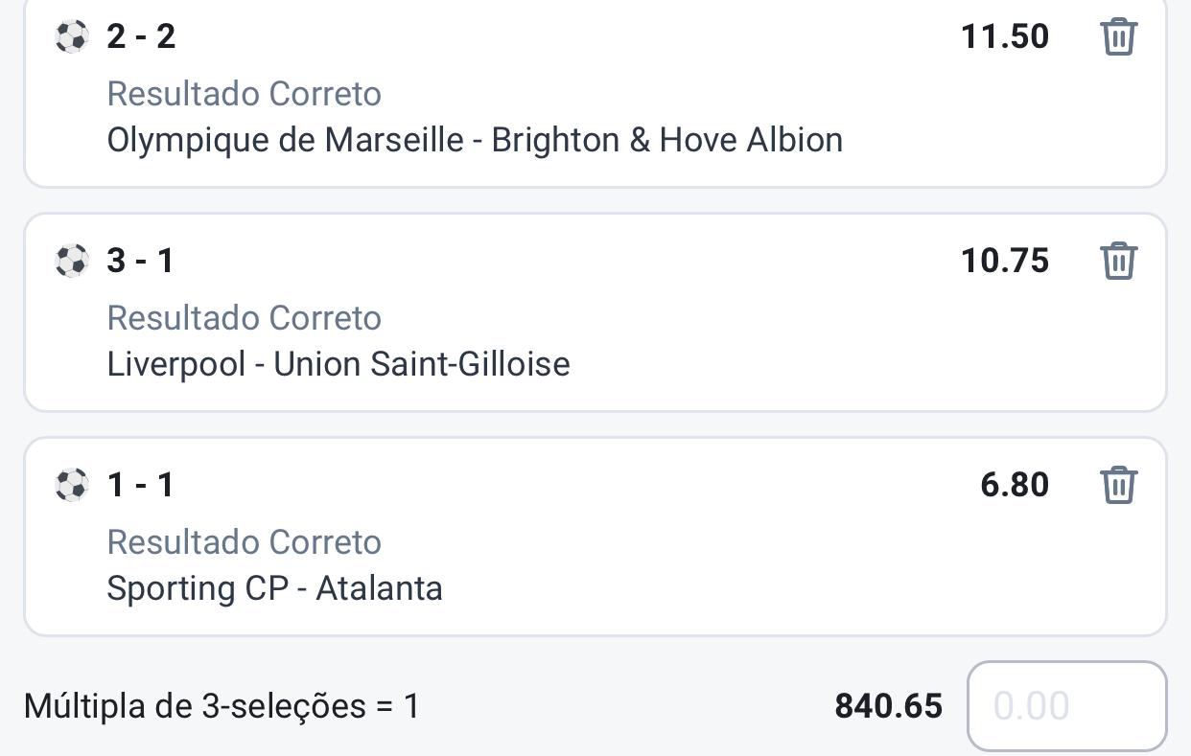
Task: Remove the 2 - 2 Marseille selection via trash icon
Action: point(1118,36)
